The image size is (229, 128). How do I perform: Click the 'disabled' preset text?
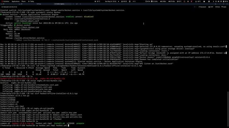point(89,17)
